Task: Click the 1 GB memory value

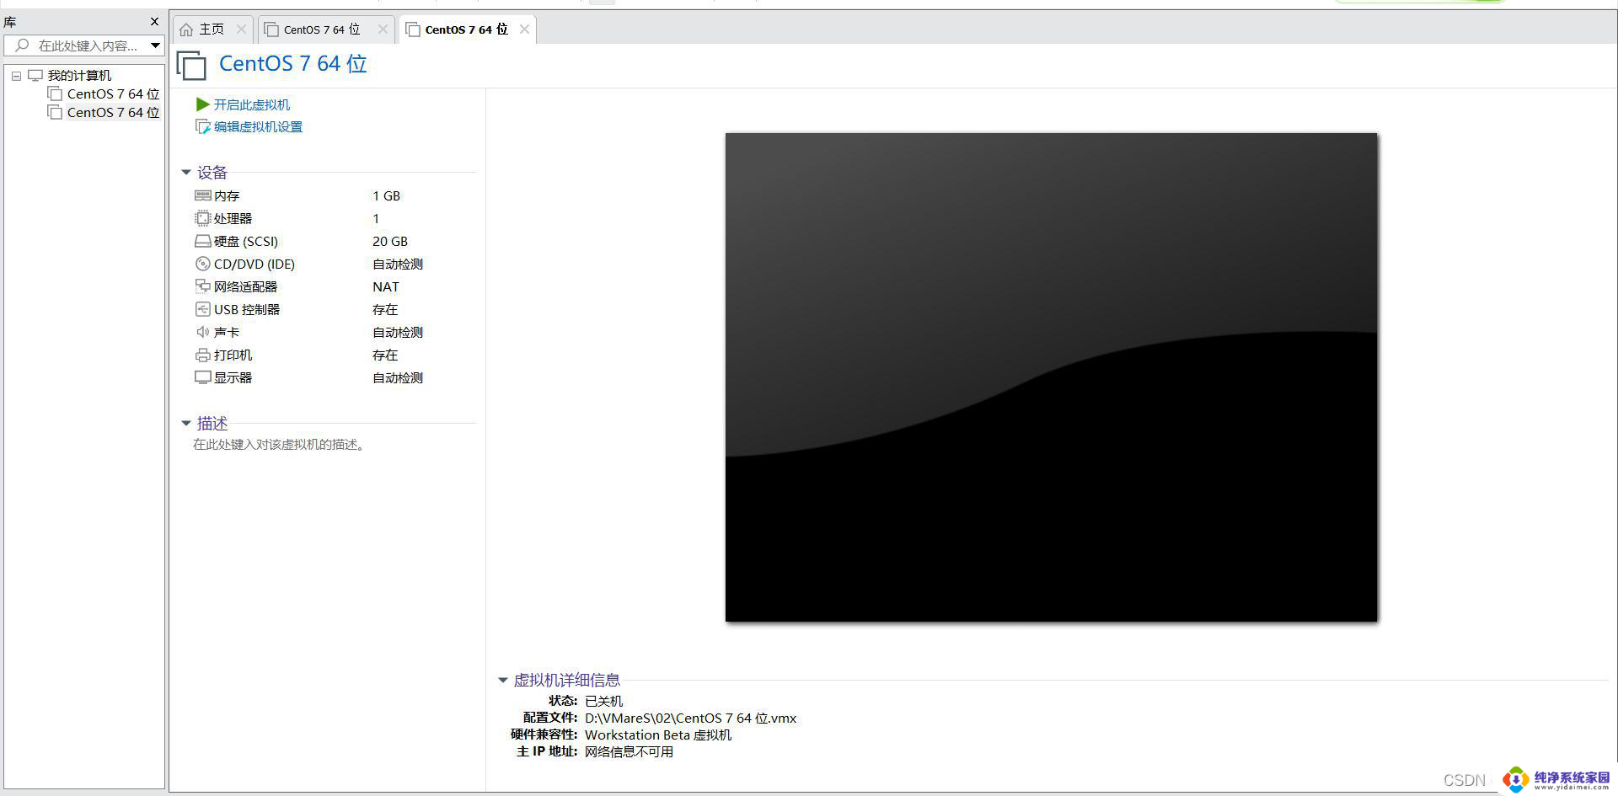Action: click(386, 195)
